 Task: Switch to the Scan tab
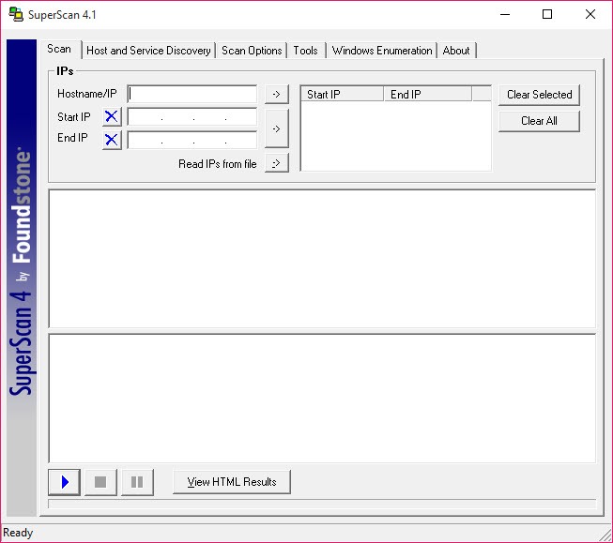click(x=59, y=49)
